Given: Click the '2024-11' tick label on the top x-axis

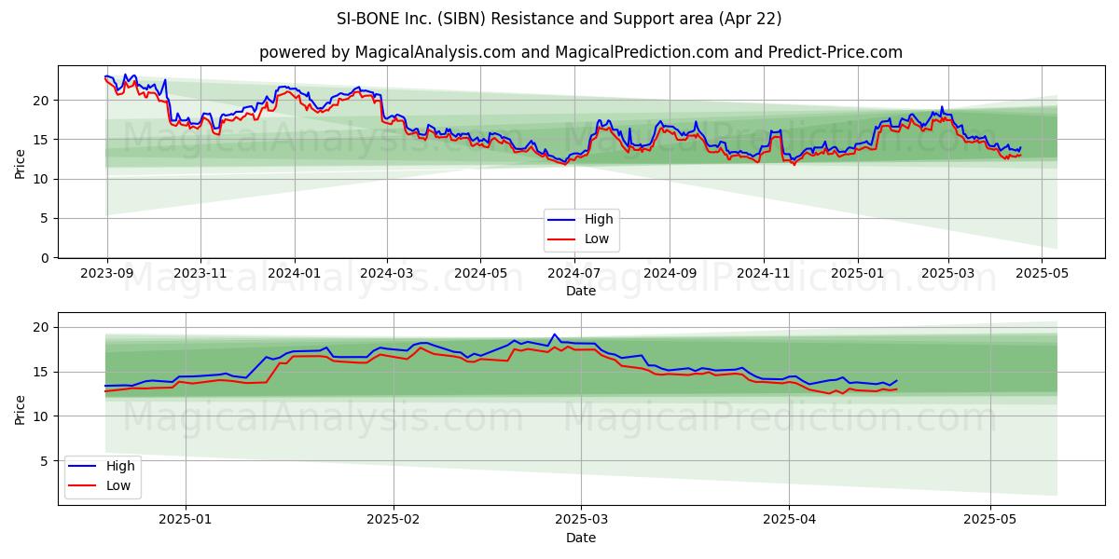Looking at the screenshot, I should (764, 273).
